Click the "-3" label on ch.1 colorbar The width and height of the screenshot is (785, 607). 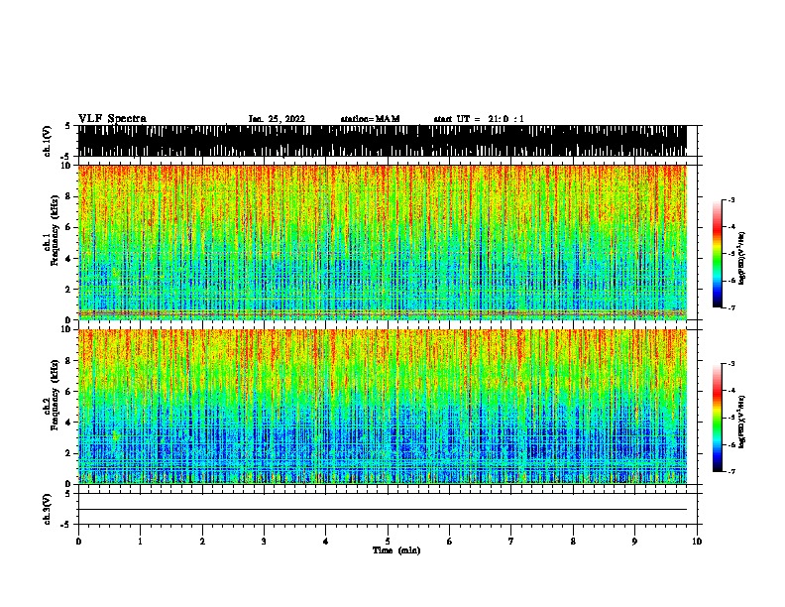click(730, 199)
